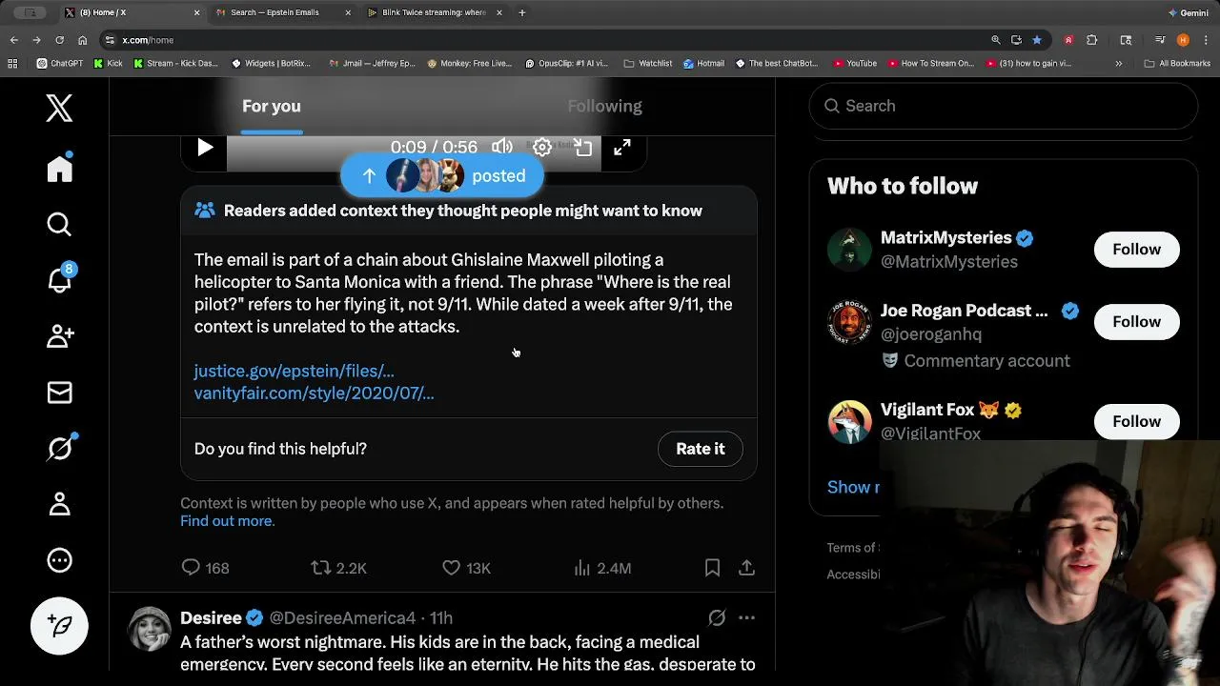1220x686 pixels.
Task: Click the browser home button
Action: click(82, 40)
